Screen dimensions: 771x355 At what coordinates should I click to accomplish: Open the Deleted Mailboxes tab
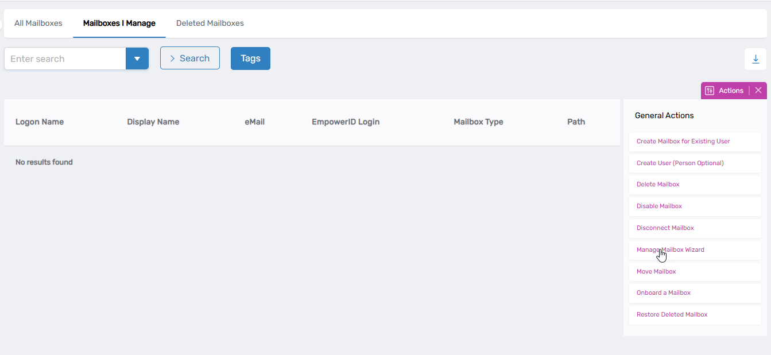210,24
